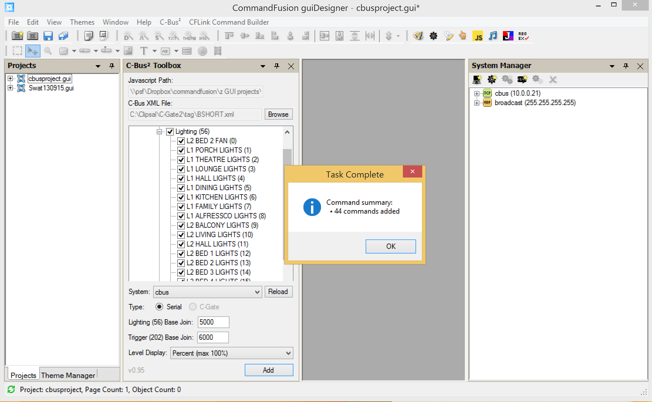Click the pointing hand gesture icon
Screen dimensions: 652x402
click(x=462, y=36)
